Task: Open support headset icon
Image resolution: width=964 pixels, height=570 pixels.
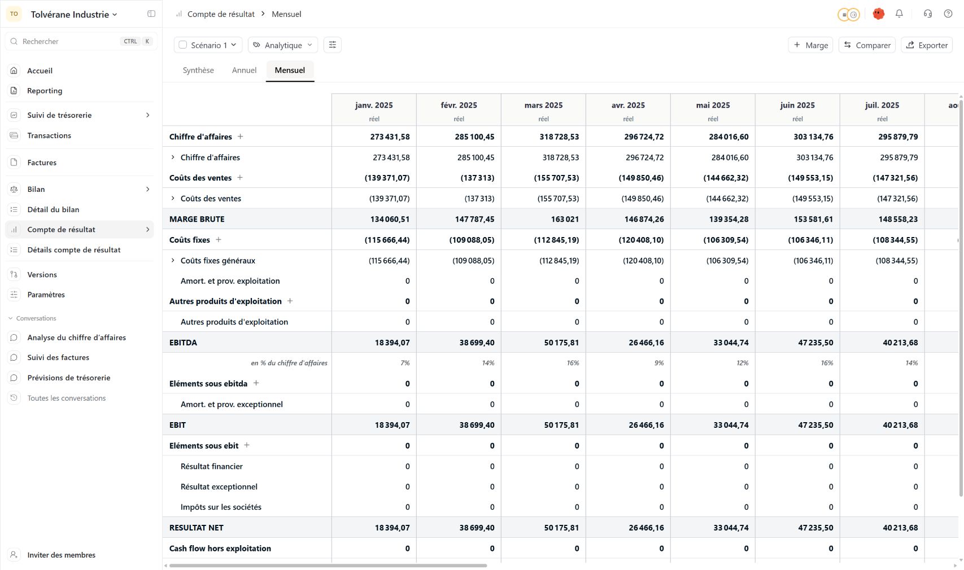Action: point(927,14)
